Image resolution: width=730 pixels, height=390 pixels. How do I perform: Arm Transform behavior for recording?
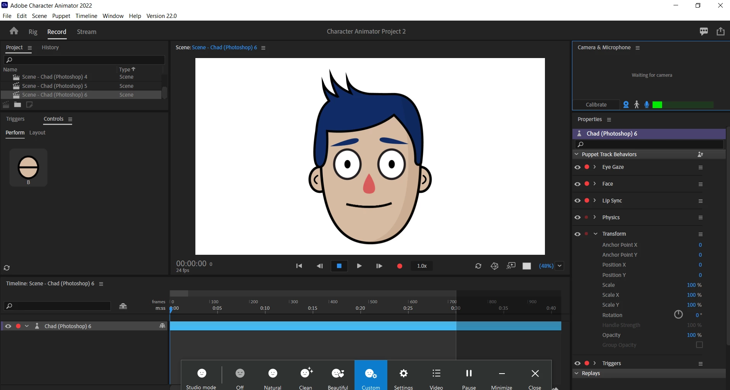587,233
